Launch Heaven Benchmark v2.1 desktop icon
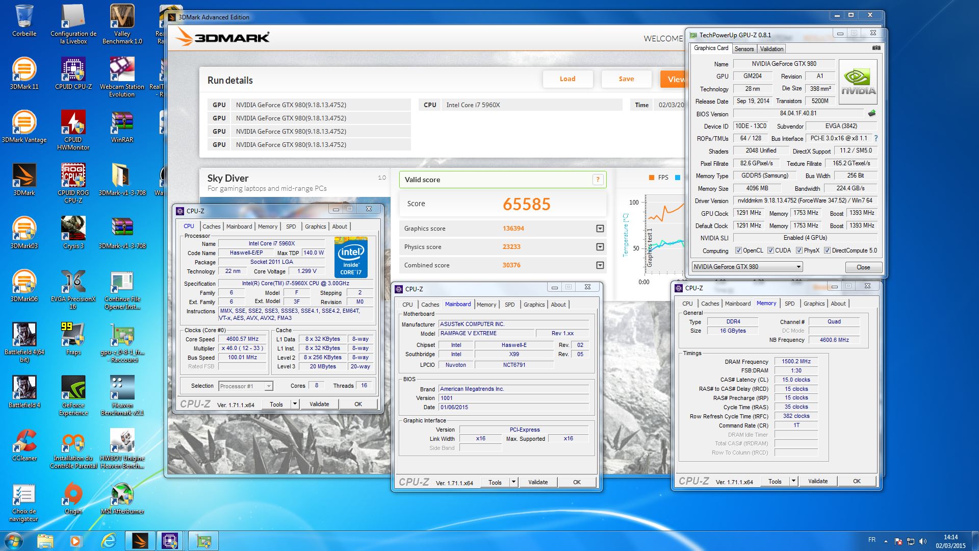This screenshot has width=979, height=551. (122, 395)
